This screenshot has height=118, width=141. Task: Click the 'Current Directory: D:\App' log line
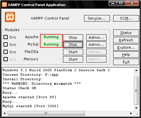[30, 75]
